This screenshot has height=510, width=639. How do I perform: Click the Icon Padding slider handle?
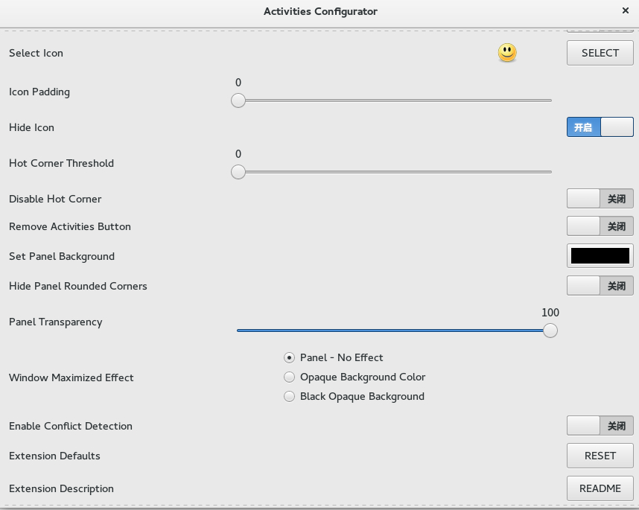(x=238, y=101)
